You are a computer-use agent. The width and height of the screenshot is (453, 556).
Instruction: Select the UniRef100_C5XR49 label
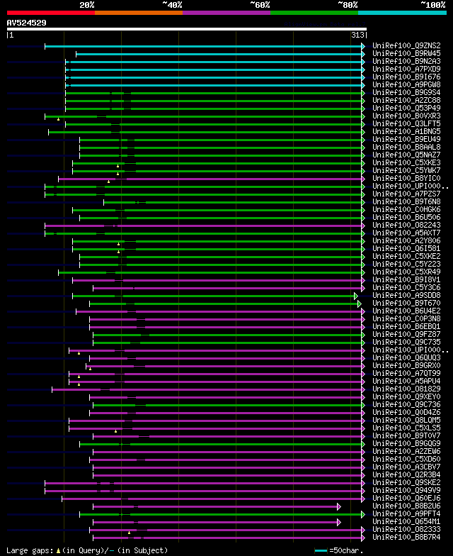click(x=406, y=272)
